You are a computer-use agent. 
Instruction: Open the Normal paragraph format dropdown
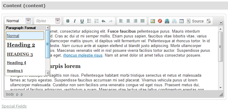tap(28, 21)
